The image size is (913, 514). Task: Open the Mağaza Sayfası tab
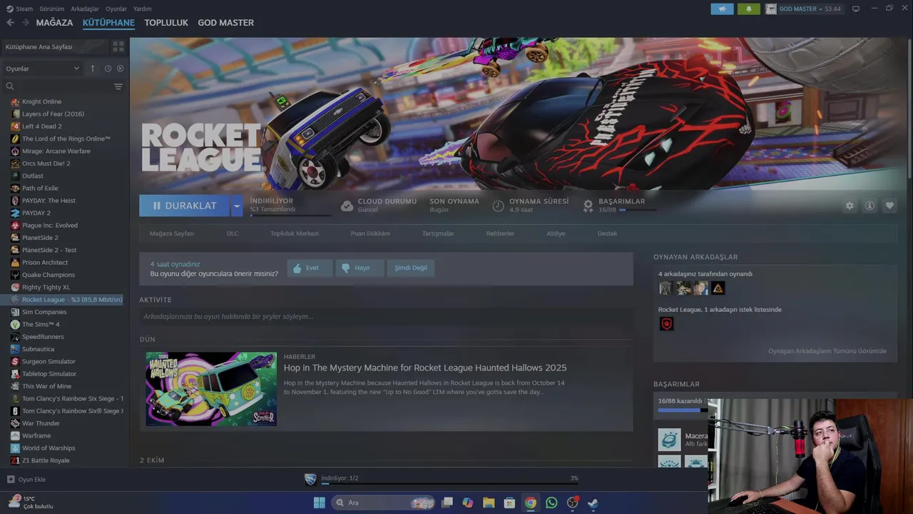(172, 233)
